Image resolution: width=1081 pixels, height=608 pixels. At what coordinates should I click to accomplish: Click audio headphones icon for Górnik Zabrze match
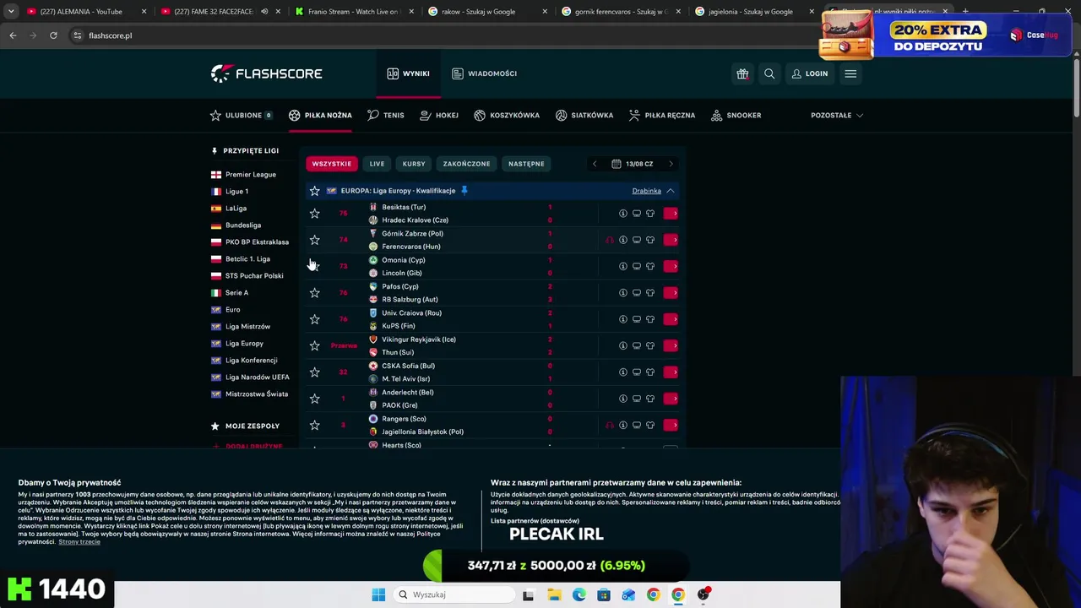tap(610, 240)
